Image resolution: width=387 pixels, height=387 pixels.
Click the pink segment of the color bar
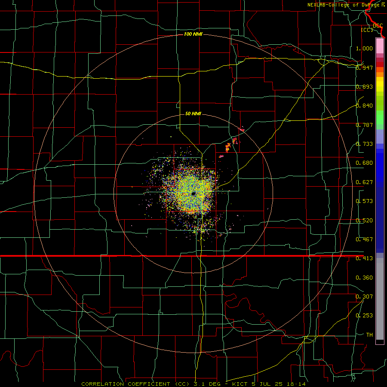coord(380,46)
